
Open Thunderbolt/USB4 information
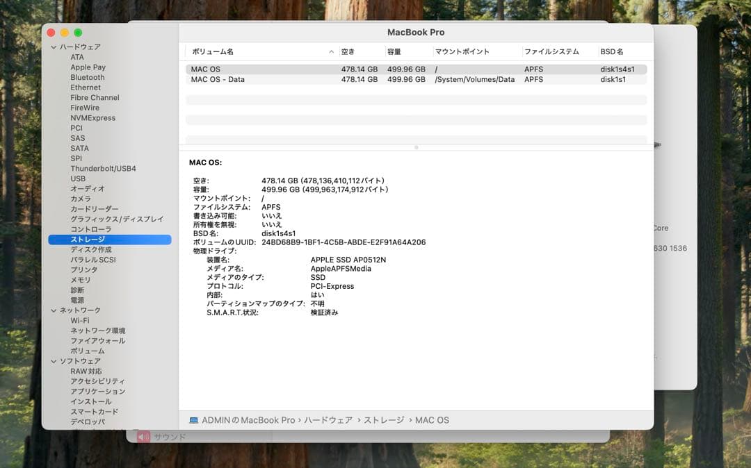(x=104, y=168)
